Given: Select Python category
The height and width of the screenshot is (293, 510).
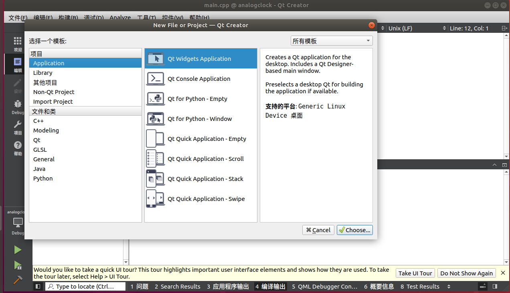Looking at the screenshot, I should [85, 179].
